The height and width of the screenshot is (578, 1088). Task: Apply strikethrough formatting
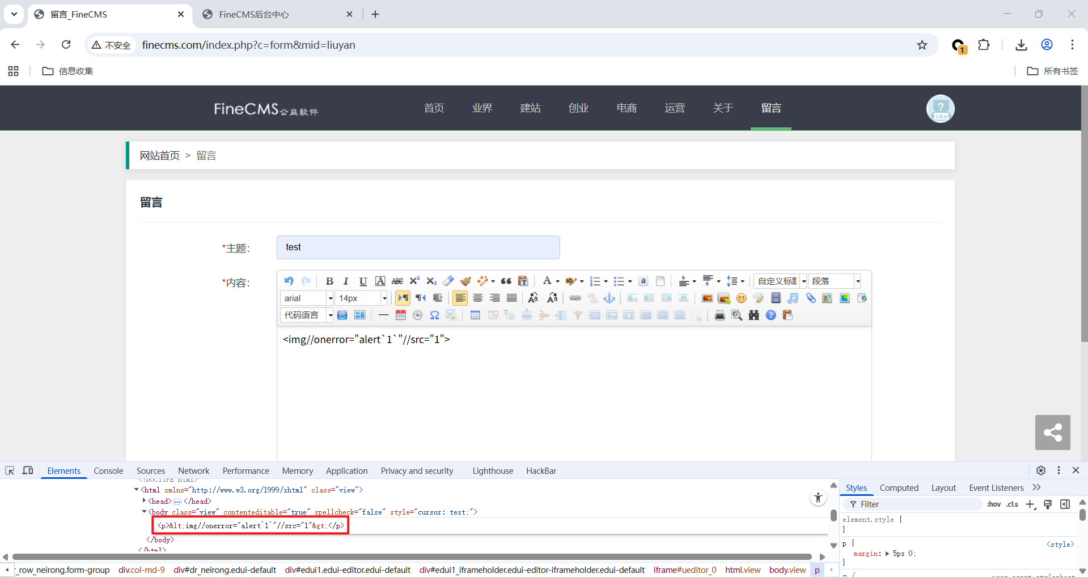[397, 281]
